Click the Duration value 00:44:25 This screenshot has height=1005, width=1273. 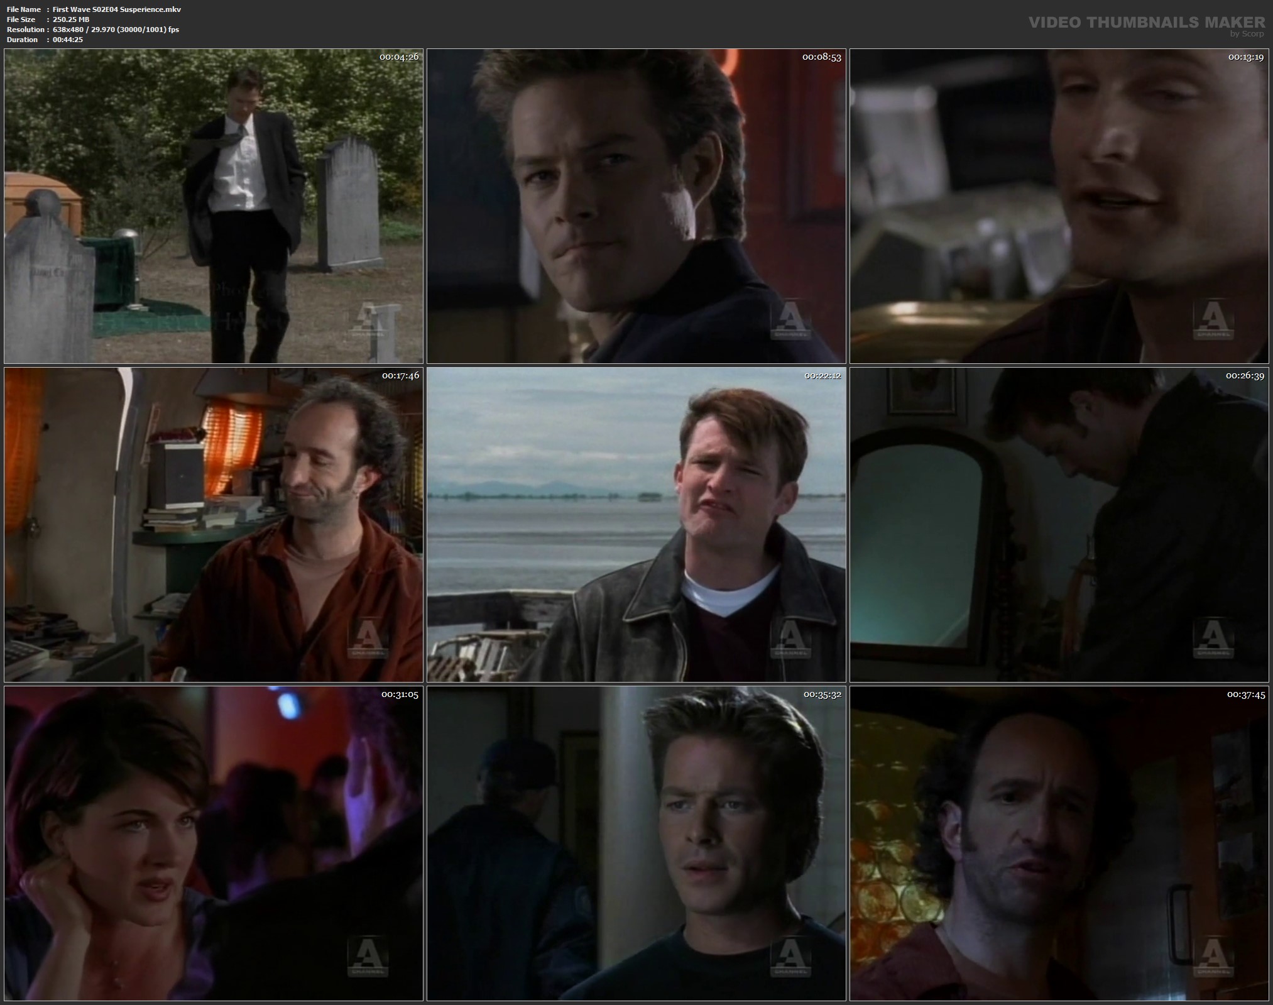click(68, 40)
